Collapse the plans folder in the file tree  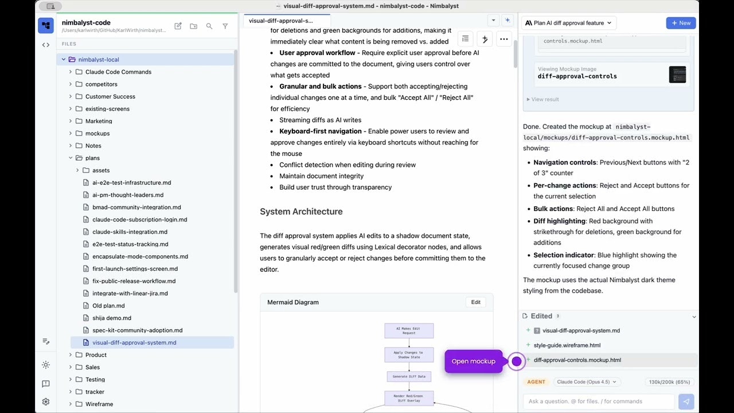coord(71,158)
